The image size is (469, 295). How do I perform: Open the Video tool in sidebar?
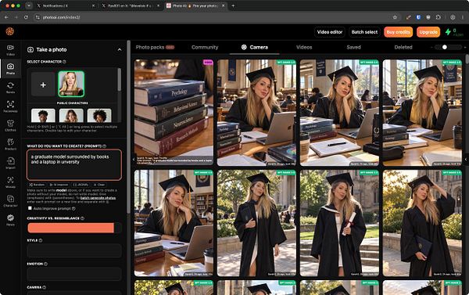coord(10,50)
